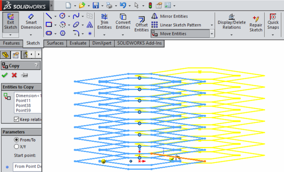
Task: Open the Line tool dropdown arrow
Action: pos(55,17)
